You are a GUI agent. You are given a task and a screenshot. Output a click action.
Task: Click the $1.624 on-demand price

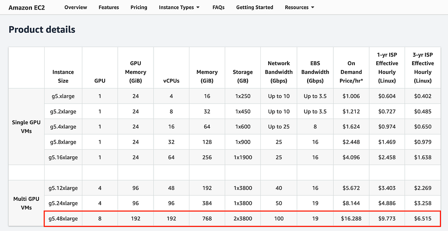coord(351,127)
